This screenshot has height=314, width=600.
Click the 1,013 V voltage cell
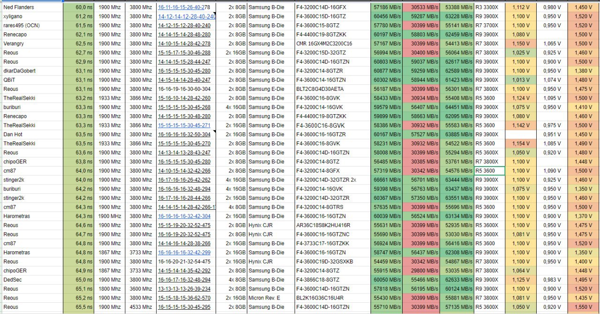(521, 80)
